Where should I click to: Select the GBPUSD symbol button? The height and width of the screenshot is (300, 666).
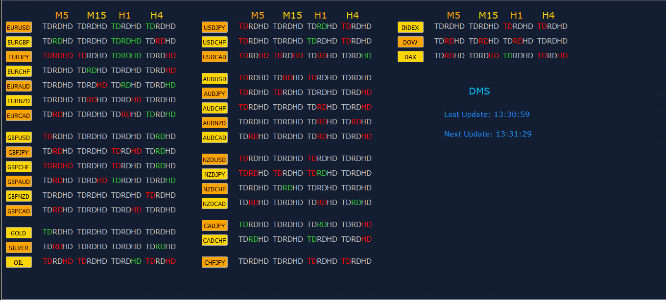pos(19,138)
